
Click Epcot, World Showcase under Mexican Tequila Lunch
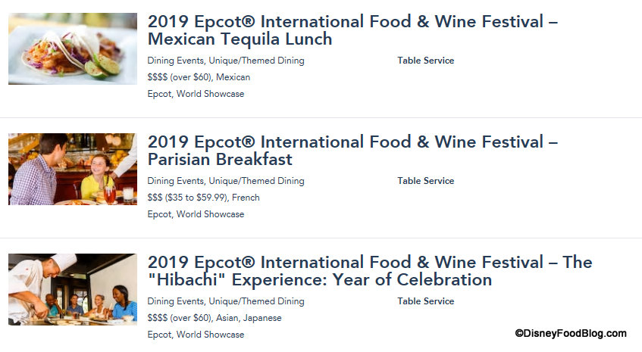pyautogui.click(x=196, y=94)
